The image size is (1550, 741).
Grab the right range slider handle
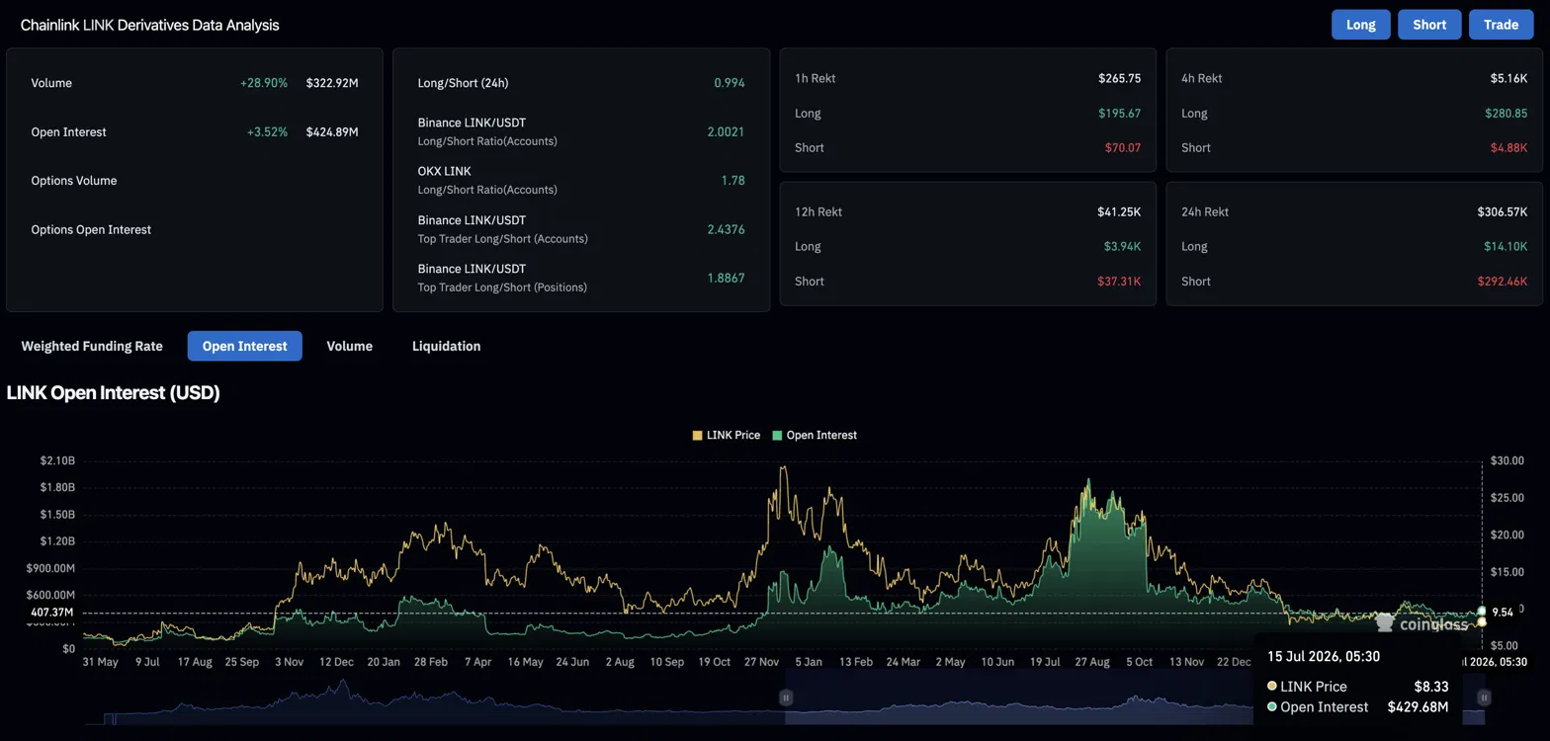click(1484, 698)
